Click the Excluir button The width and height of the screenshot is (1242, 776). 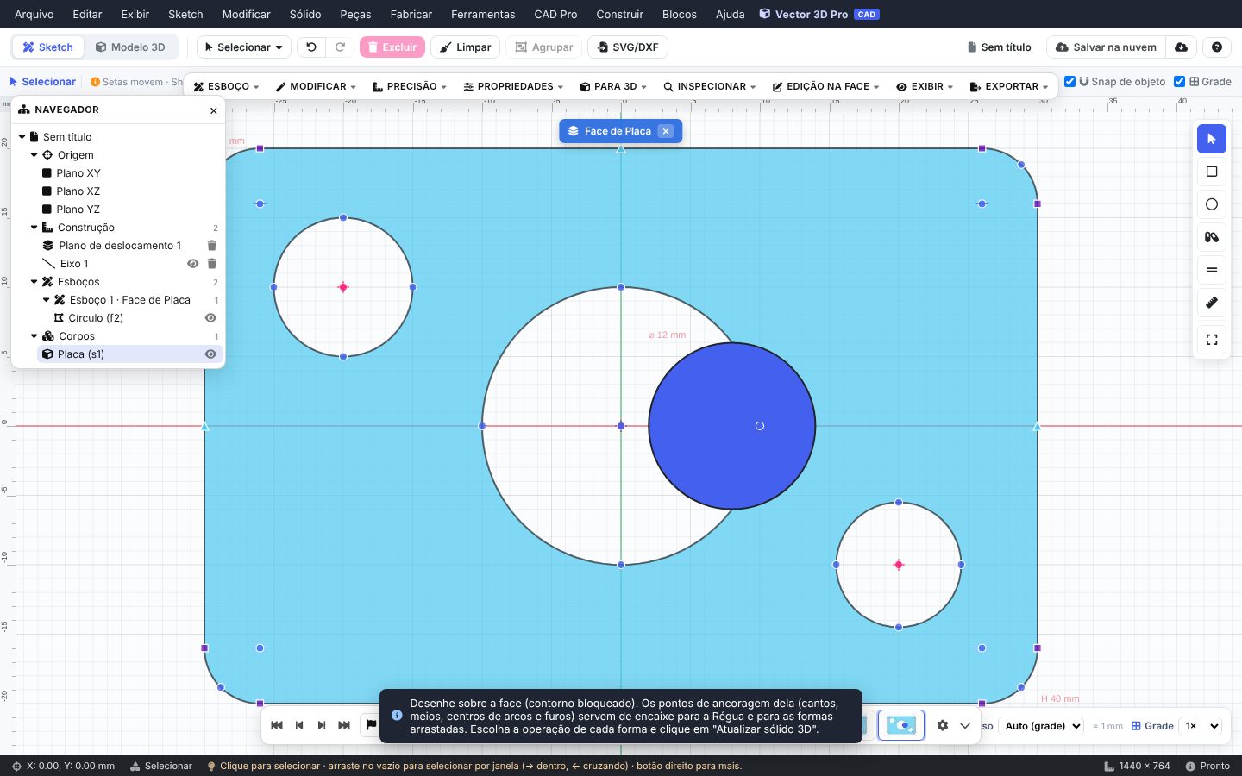click(392, 47)
